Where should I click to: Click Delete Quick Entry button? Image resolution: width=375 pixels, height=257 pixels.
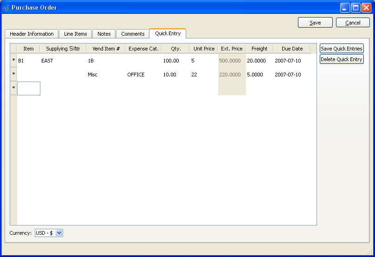tap(342, 59)
